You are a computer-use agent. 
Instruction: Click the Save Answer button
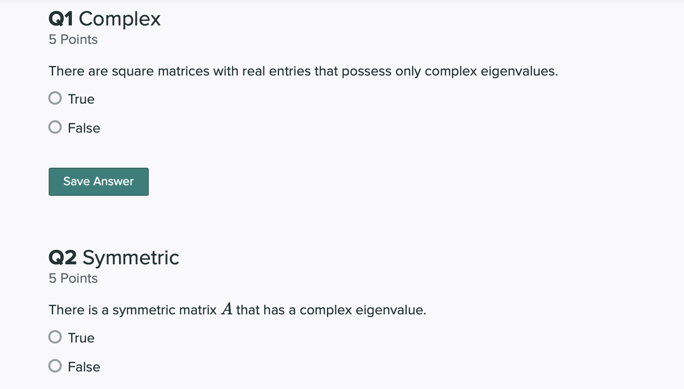99,182
